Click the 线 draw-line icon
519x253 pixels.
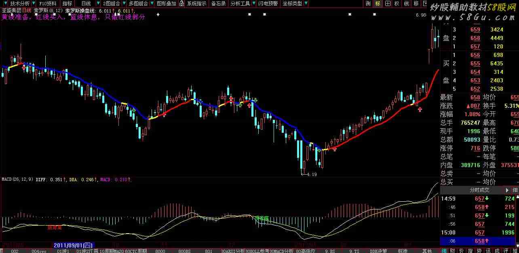coord(407,4)
